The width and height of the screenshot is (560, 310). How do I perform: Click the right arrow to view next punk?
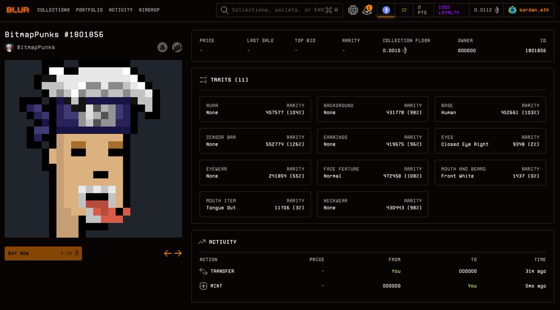tap(178, 253)
